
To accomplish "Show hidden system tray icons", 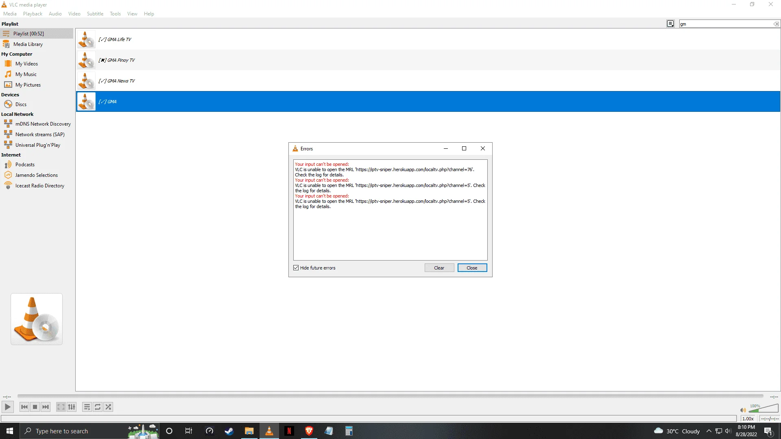I will pyautogui.click(x=709, y=431).
